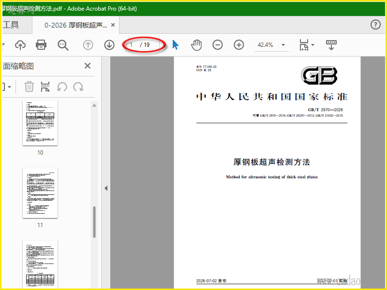Viewport: 387px width, 290px height.
Task: Click the thumbnail panel scrollbar thumb
Action: click(x=94, y=222)
